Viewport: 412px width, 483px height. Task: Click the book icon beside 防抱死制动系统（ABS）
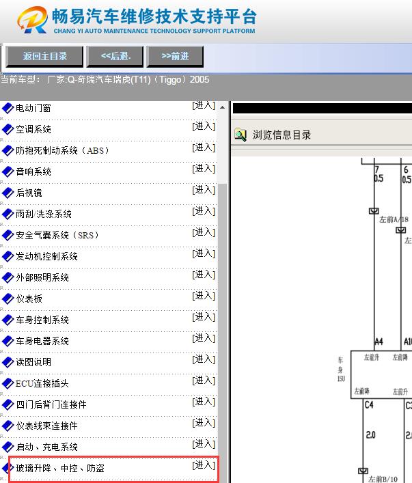click(x=8, y=150)
